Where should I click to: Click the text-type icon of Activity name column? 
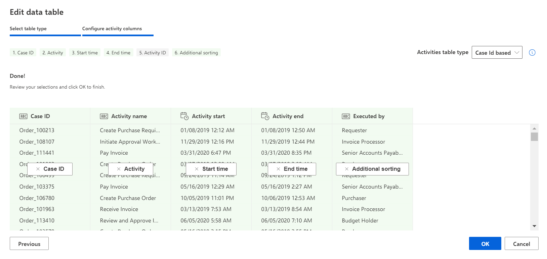pos(104,116)
